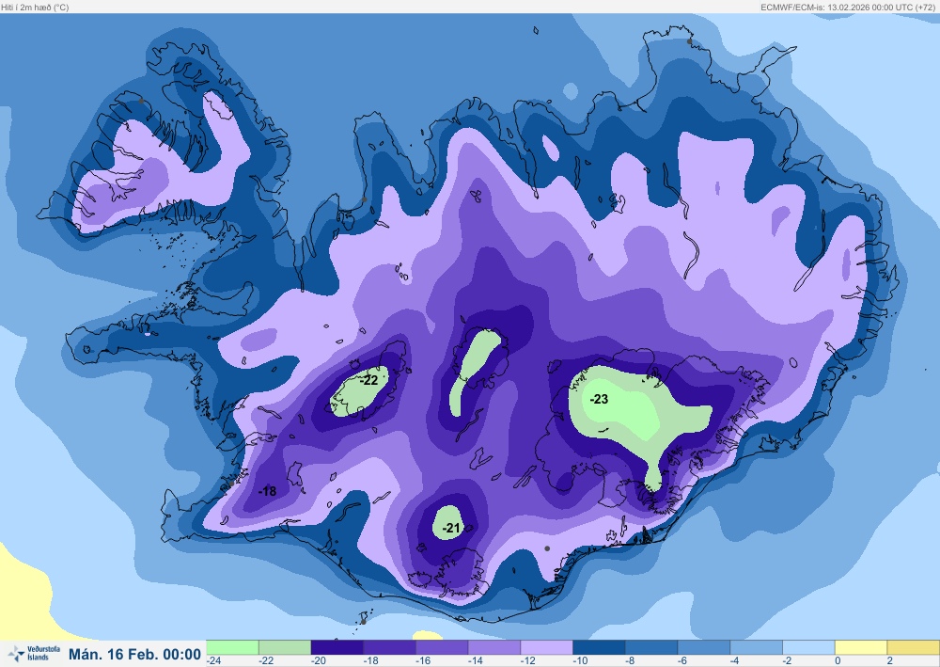This screenshot has height=667, width=940.
Task: Click the -10 legend scale number
Action: tap(580, 660)
